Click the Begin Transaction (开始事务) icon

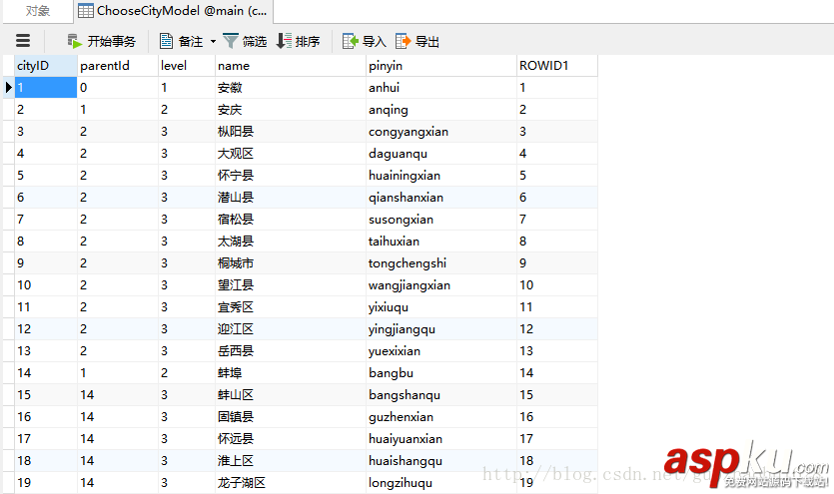(x=75, y=41)
